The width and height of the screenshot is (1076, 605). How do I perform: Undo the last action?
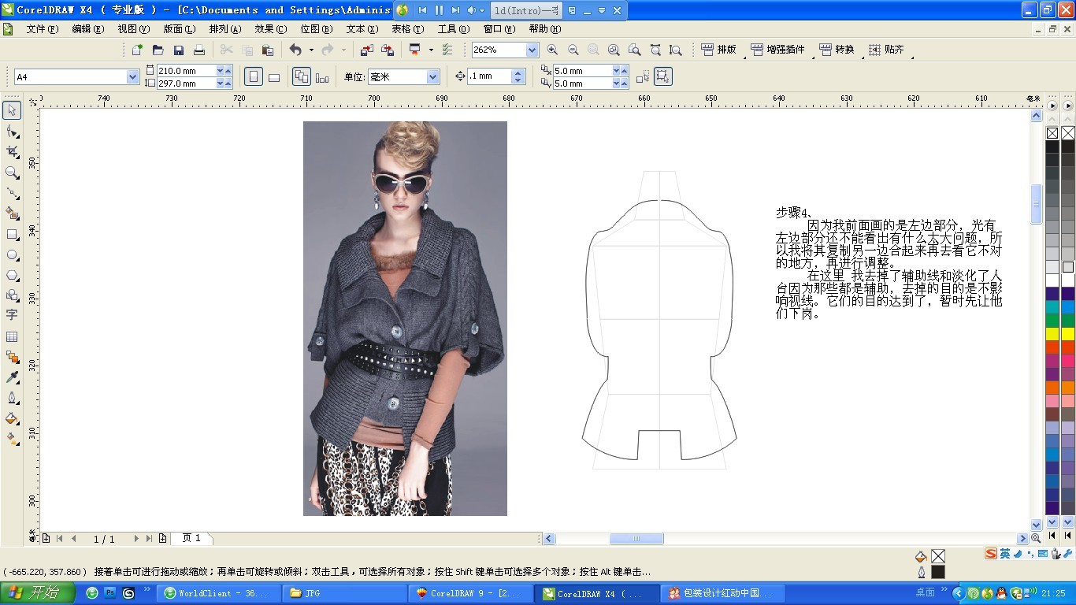click(x=295, y=50)
